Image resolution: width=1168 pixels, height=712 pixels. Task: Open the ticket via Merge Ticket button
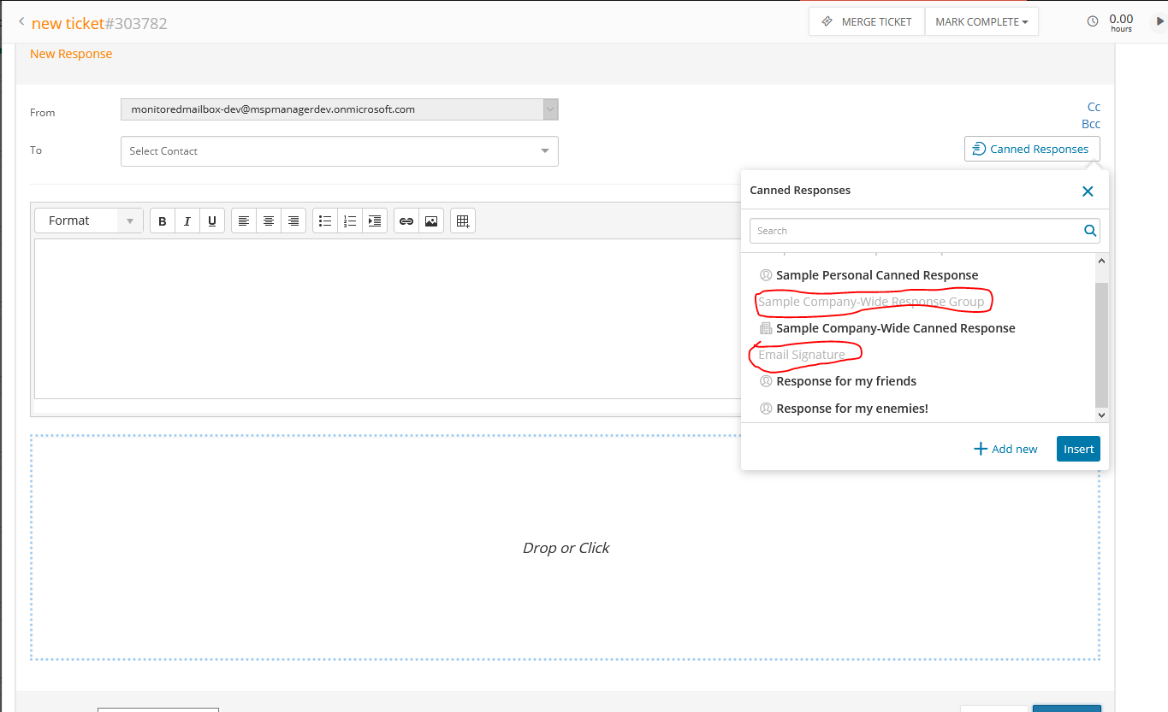[866, 21]
